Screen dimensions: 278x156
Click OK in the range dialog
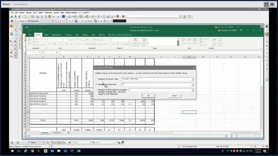(149, 96)
